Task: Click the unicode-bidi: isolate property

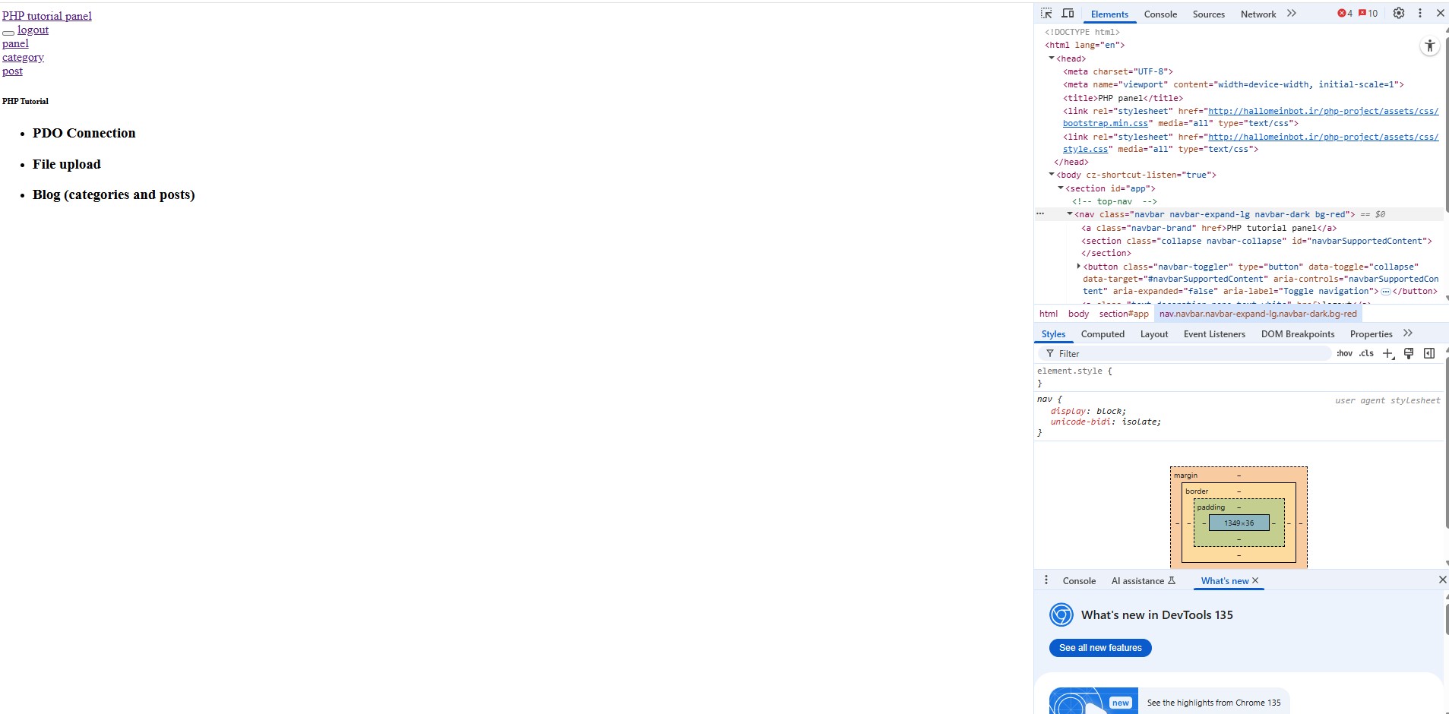Action: tap(1106, 422)
